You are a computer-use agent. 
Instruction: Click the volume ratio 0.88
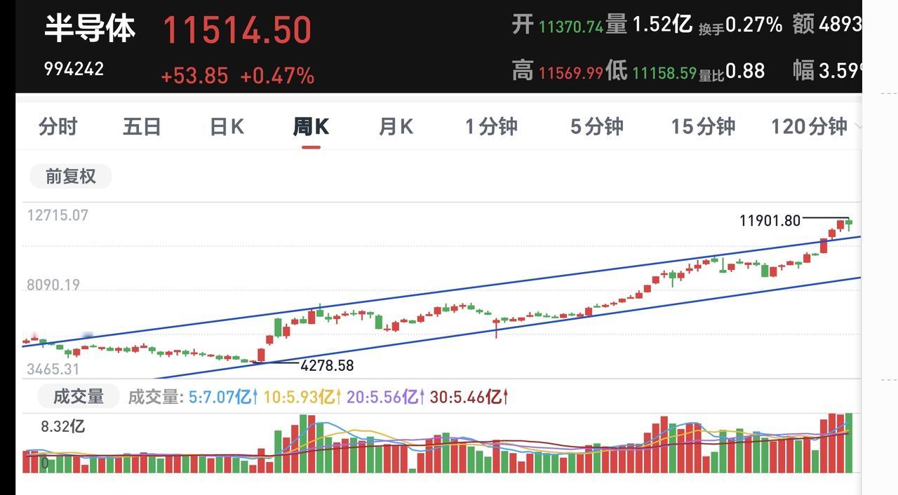pos(745,71)
